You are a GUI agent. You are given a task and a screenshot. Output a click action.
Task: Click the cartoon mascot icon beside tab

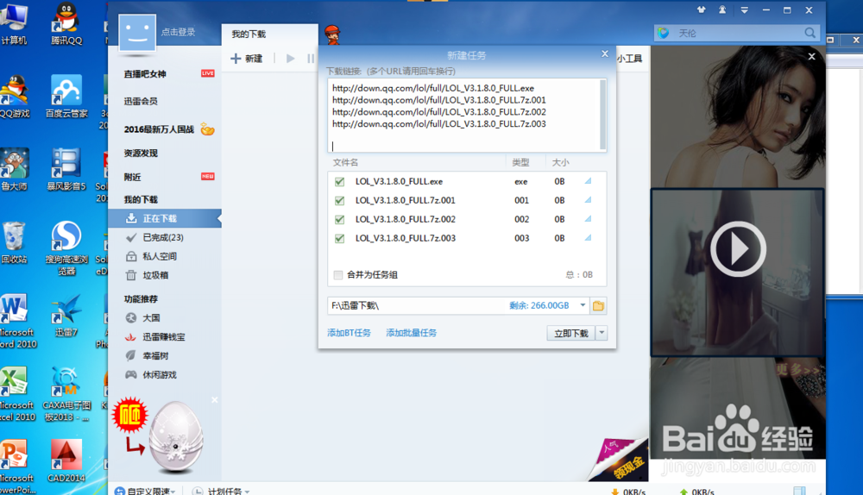pyautogui.click(x=332, y=34)
